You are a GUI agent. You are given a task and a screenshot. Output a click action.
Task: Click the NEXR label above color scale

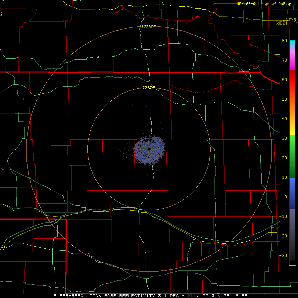pos(291,20)
